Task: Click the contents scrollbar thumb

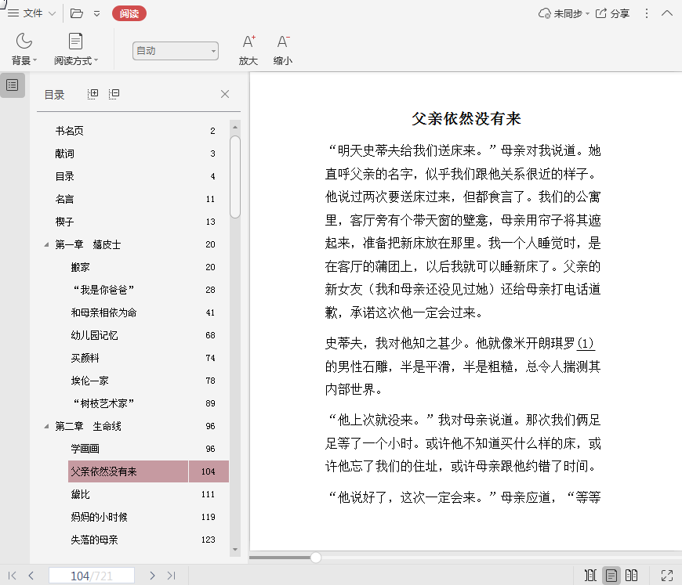Action: pyautogui.click(x=235, y=176)
